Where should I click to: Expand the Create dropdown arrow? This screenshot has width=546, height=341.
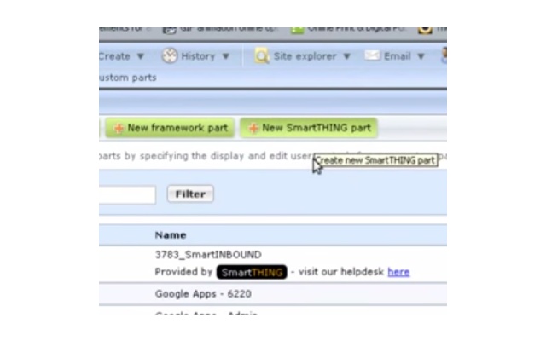click(141, 56)
